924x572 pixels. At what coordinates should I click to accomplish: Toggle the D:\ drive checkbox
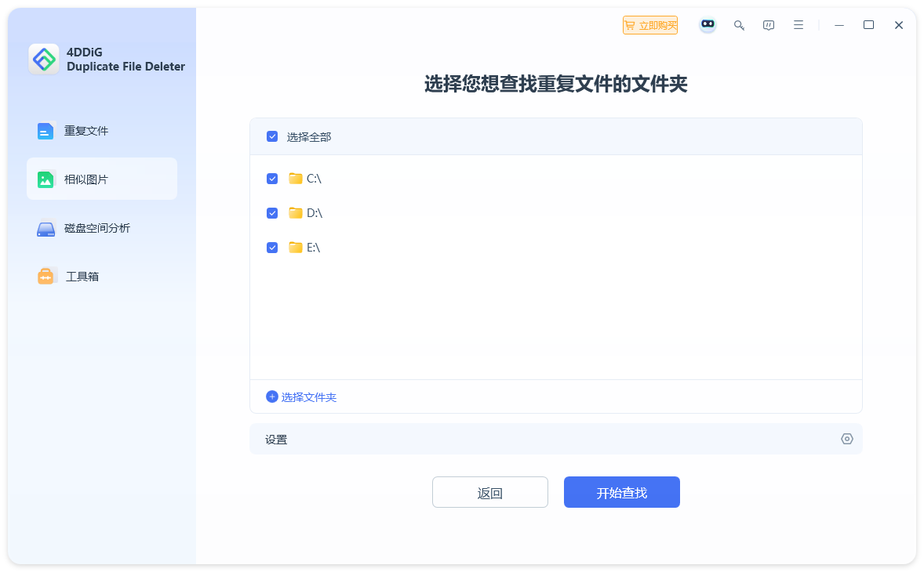pos(272,212)
